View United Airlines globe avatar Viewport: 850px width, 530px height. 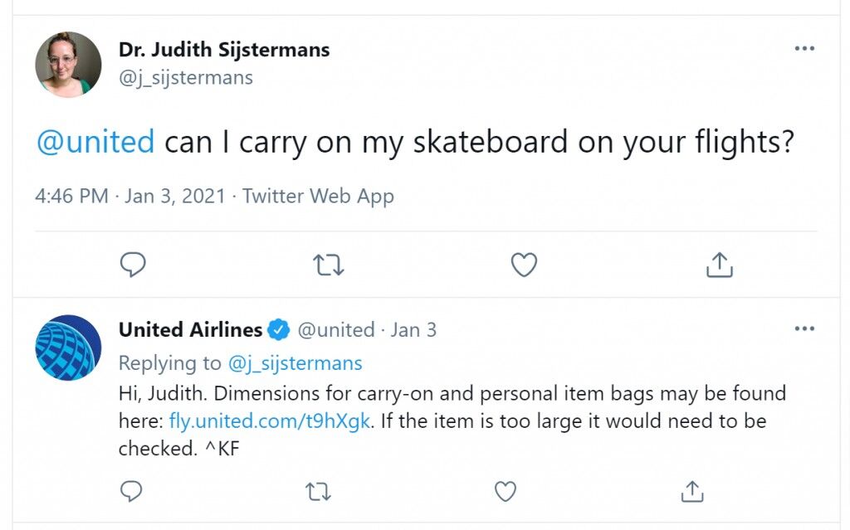68,348
